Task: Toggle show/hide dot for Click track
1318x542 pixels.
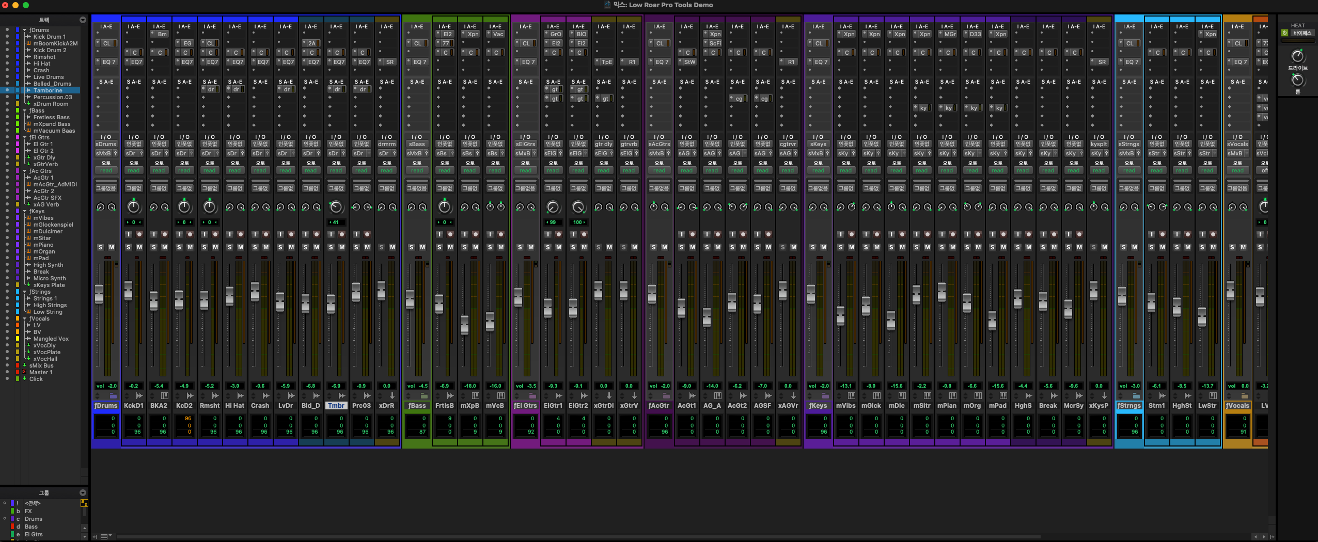Action: coord(7,379)
